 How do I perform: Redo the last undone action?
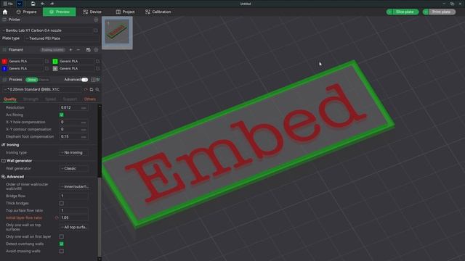tap(52, 4)
